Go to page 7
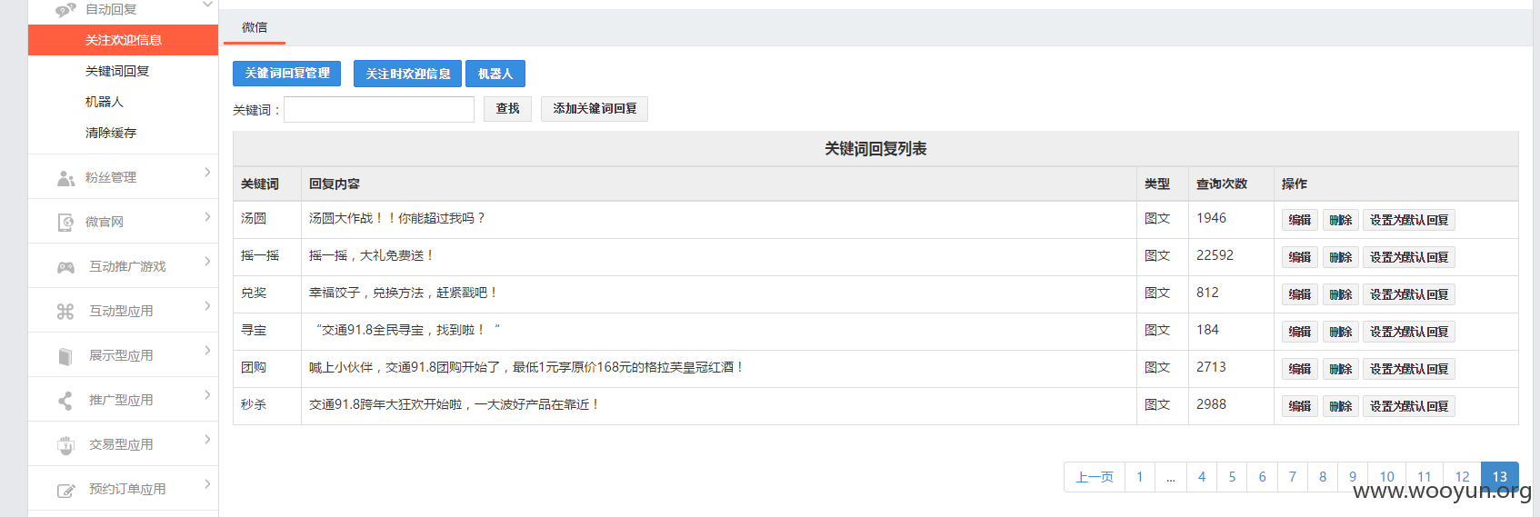Viewport: 1540px width, 517px height. pyautogui.click(x=1292, y=477)
